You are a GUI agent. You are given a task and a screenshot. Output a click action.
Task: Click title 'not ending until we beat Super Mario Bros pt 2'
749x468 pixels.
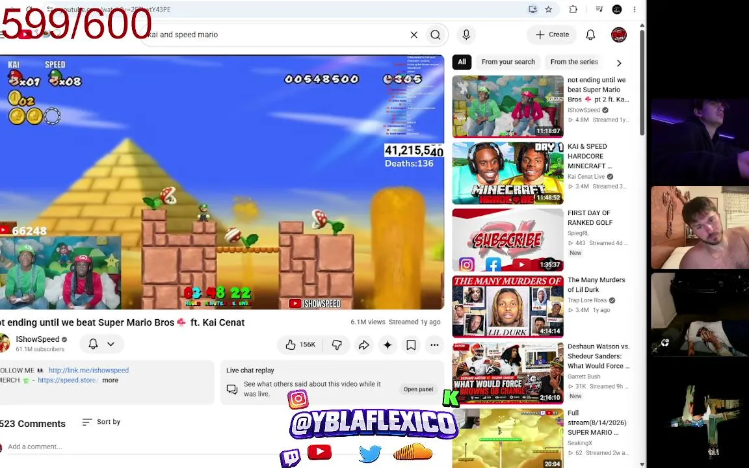[598, 90]
